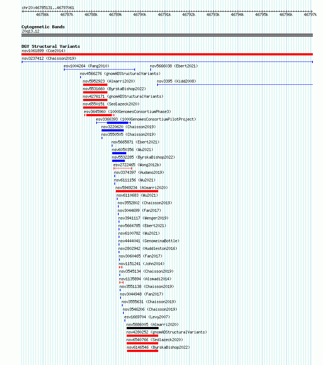Click blue bar under nsv5532285
Image resolution: width=323 pixels, height=365 pixels.
point(119,161)
